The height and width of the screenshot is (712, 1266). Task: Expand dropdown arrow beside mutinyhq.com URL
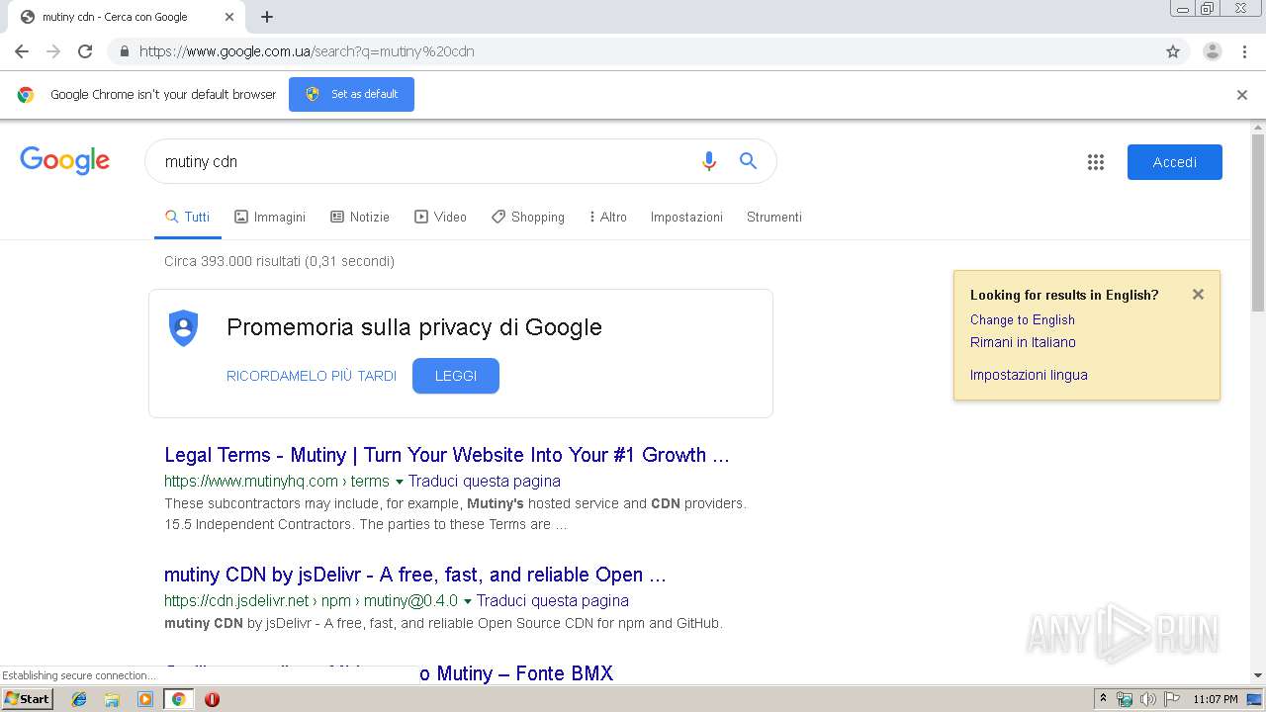[400, 482]
